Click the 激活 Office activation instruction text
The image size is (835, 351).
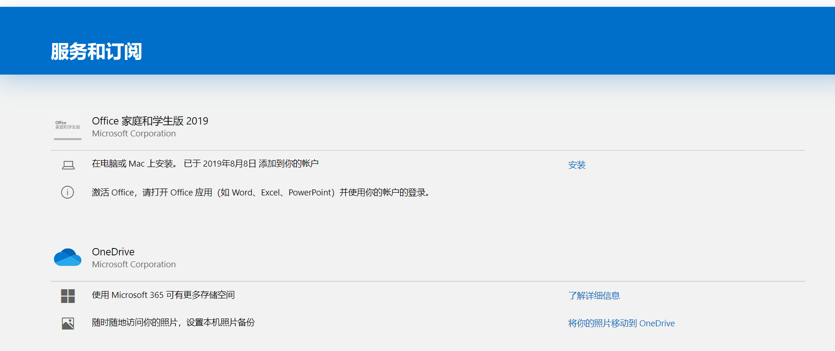coord(261,192)
